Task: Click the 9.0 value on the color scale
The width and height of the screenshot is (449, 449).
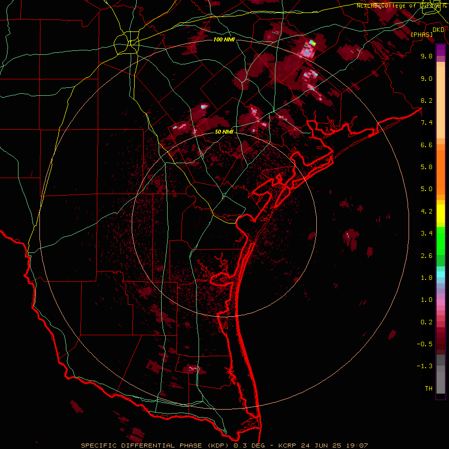Action: [x=427, y=78]
